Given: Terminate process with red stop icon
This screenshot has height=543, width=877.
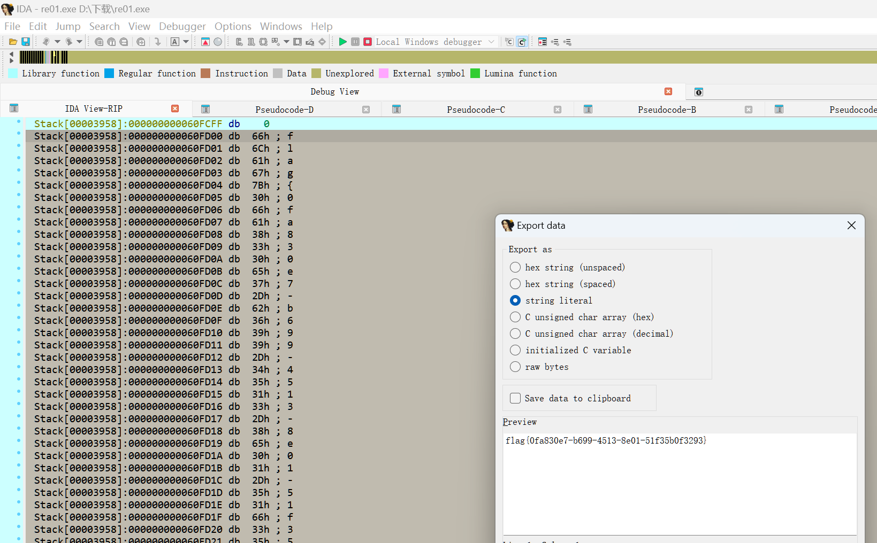Looking at the screenshot, I should point(368,42).
